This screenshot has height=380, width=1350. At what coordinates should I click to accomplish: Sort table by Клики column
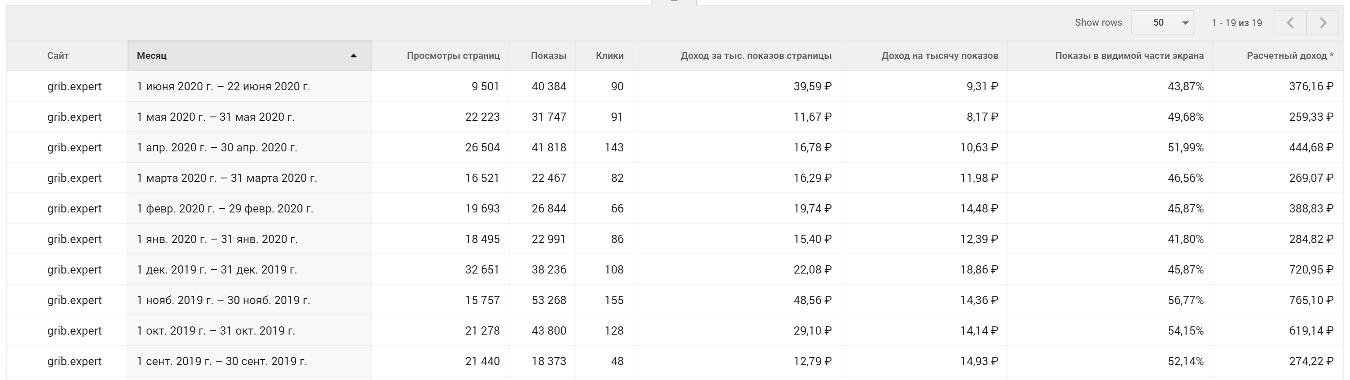pyautogui.click(x=609, y=55)
